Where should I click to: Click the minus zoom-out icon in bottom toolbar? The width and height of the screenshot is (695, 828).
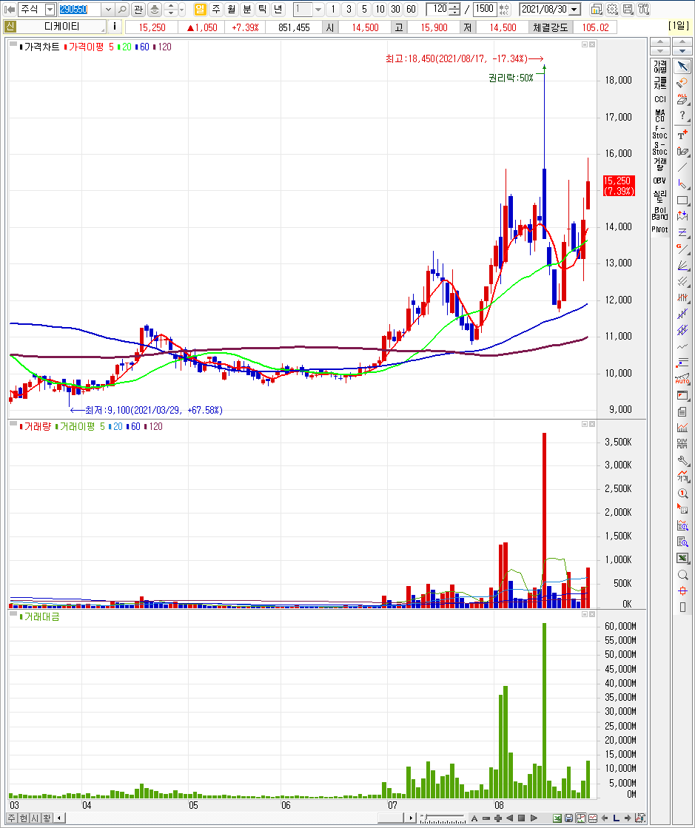pyautogui.click(x=486, y=818)
